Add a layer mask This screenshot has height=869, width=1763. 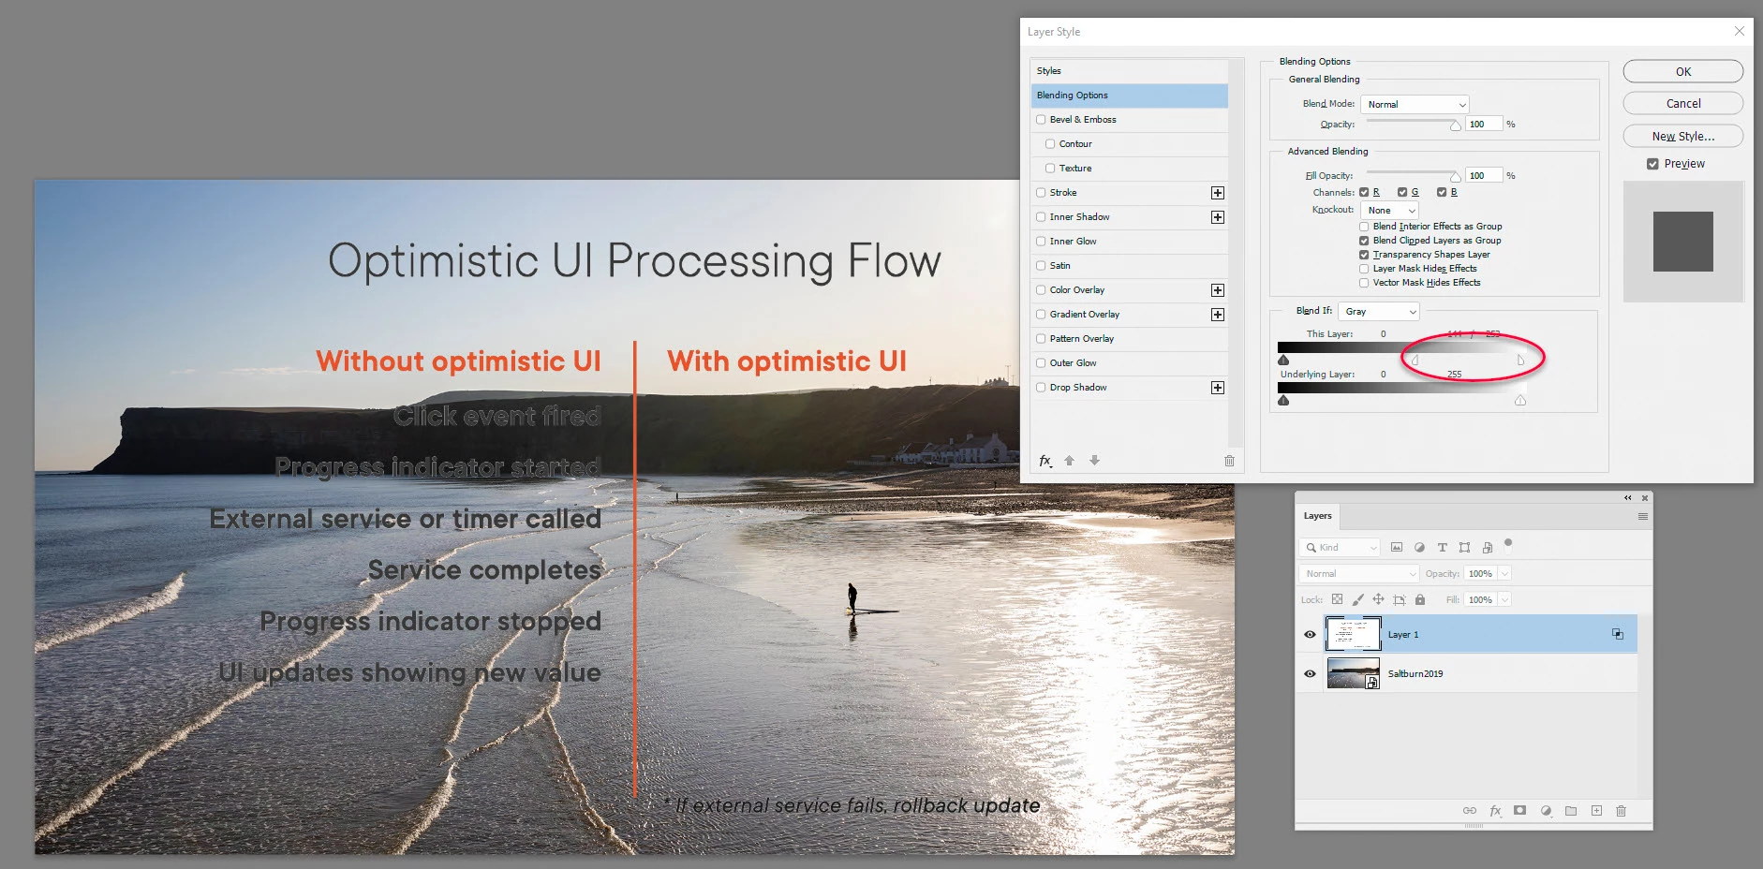pos(1519,811)
